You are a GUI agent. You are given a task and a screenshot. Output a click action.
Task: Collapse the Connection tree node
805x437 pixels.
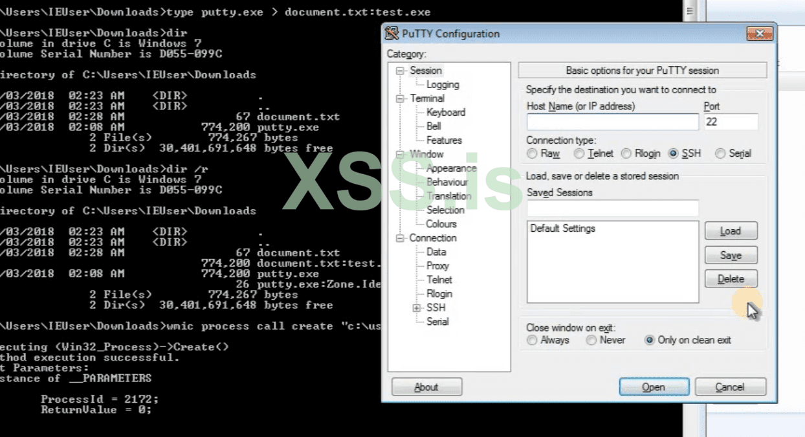pos(400,238)
